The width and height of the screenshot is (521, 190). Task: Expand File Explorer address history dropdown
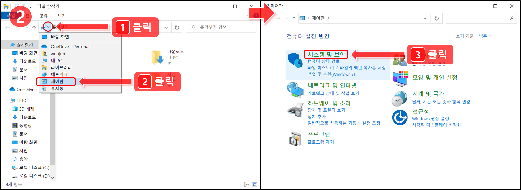(x=166, y=28)
